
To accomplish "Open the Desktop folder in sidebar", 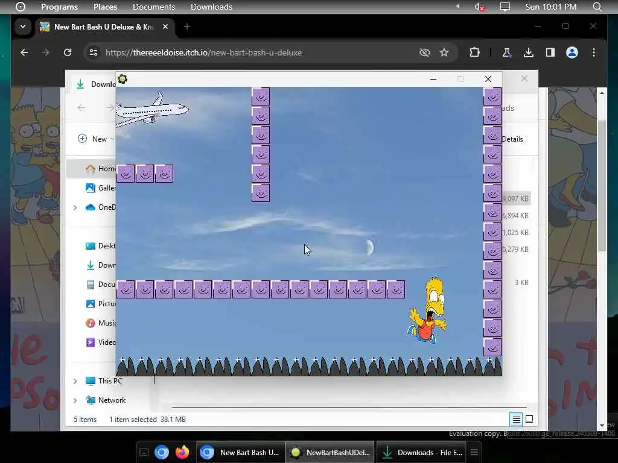I will (x=101, y=246).
